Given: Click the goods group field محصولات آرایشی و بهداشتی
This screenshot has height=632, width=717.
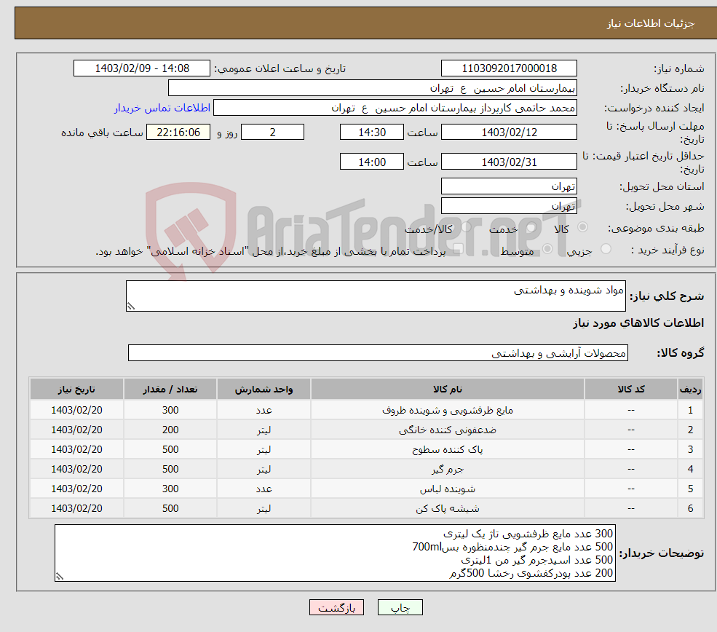Looking at the screenshot, I should [x=379, y=352].
